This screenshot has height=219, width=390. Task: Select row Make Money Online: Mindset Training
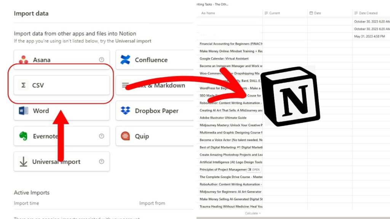[x=231, y=51]
